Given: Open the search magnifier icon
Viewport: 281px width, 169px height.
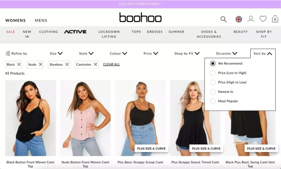Looking at the screenshot, I should (223, 19).
